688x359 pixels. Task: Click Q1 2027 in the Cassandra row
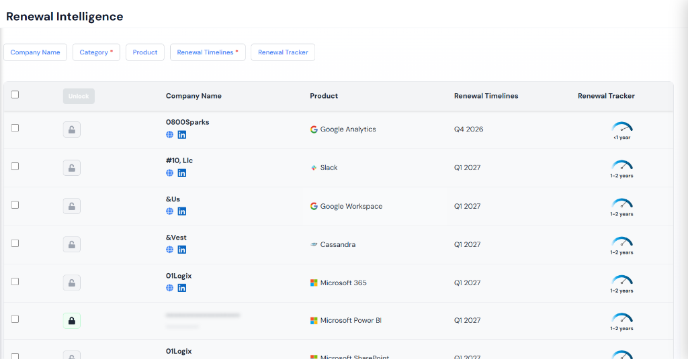pyautogui.click(x=468, y=245)
